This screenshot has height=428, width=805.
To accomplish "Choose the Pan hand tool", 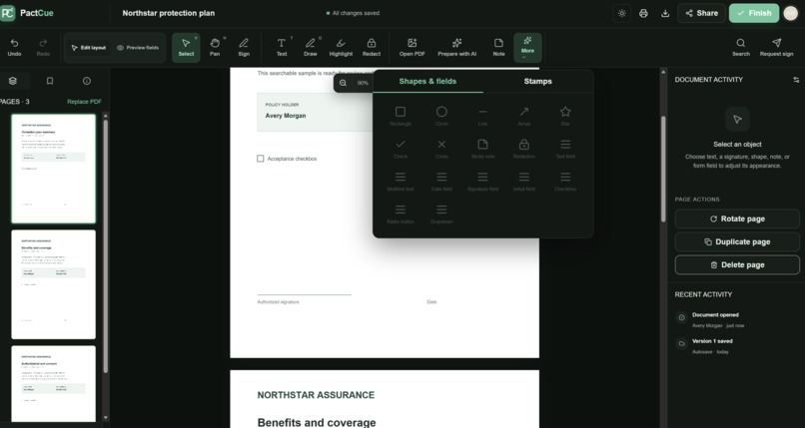I will pyautogui.click(x=215, y=48).
